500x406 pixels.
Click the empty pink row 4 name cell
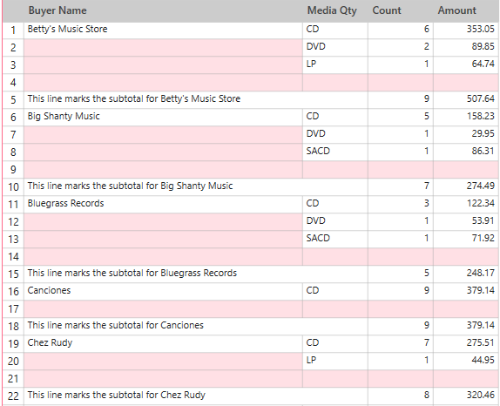[x=163, y=82]
